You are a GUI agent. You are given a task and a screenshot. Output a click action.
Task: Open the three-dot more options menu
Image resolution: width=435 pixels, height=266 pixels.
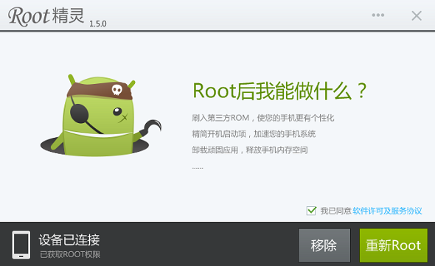[x=378, y=15]
